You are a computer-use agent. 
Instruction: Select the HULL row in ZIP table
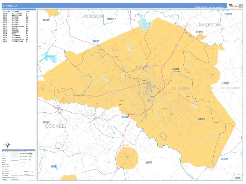click(x=16, y=34)
